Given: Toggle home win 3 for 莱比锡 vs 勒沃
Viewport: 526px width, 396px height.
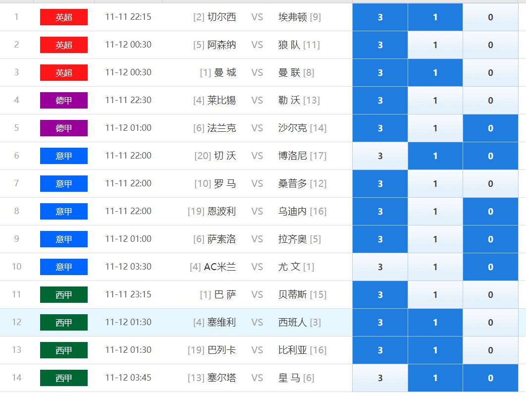Looking at the screenshot, I should [x=380, y=100].
